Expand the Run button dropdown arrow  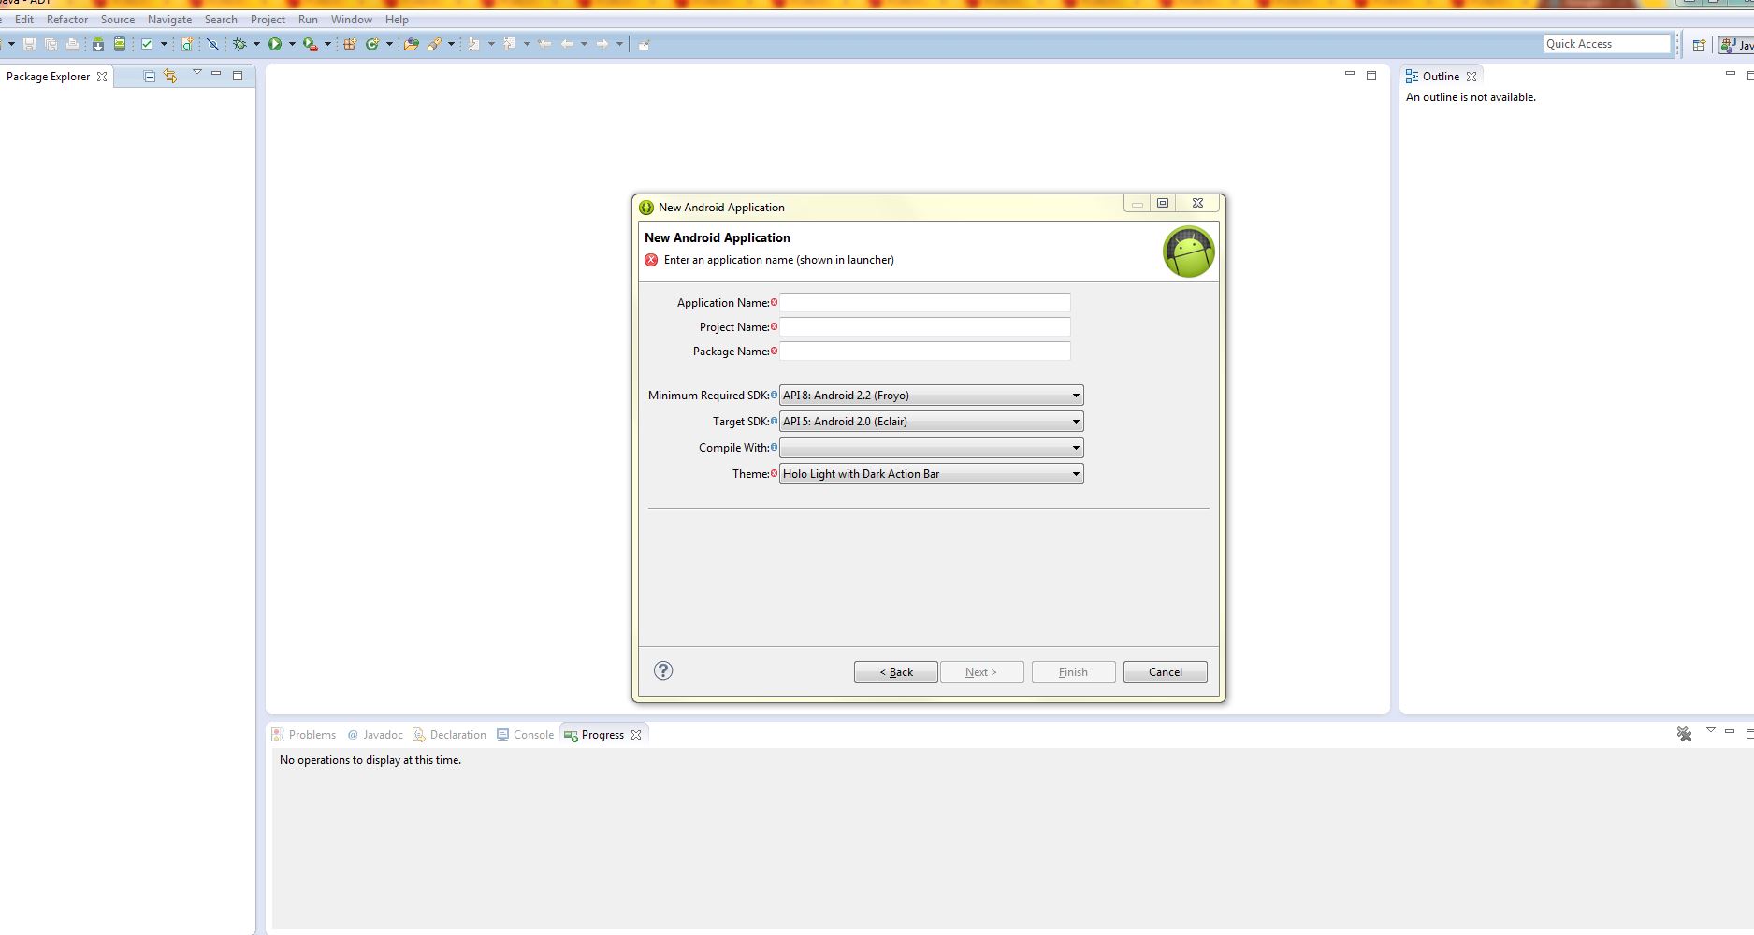(292, 44)
